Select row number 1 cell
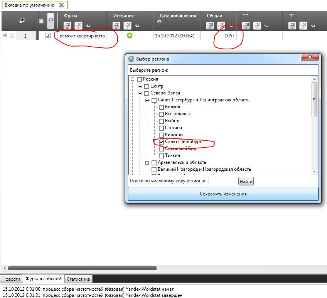Image resolution: width=327 pixels, height=298 pixels. 25,36
